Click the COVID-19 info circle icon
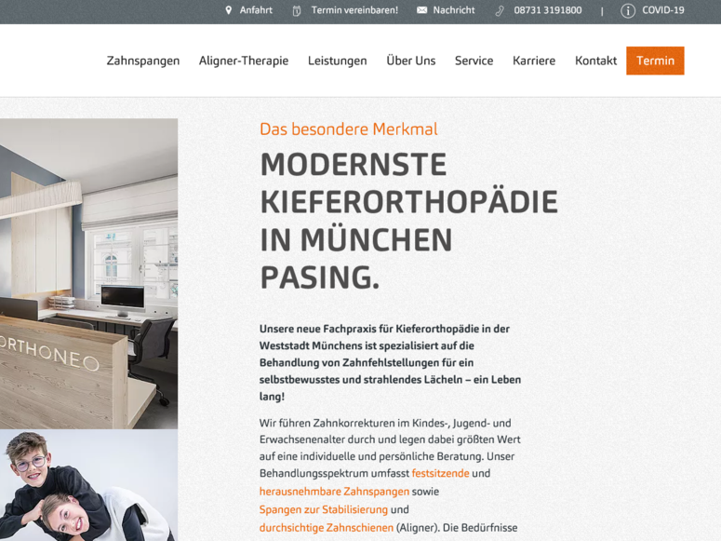This screenshot has width=721, height=541. pyautogui.click(x=628, y=10)
